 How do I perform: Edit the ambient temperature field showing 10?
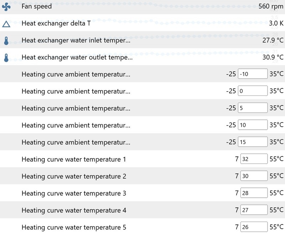coord(253,125)
